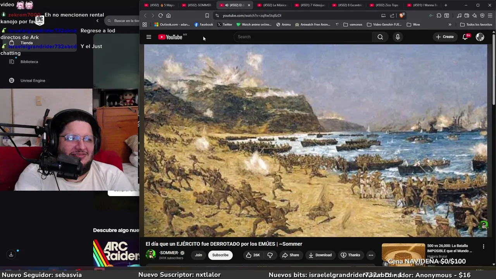The width and height of the screenshot is (496, 279).
Task: Dislike the video with thumbs down
Action: [270, 255]
